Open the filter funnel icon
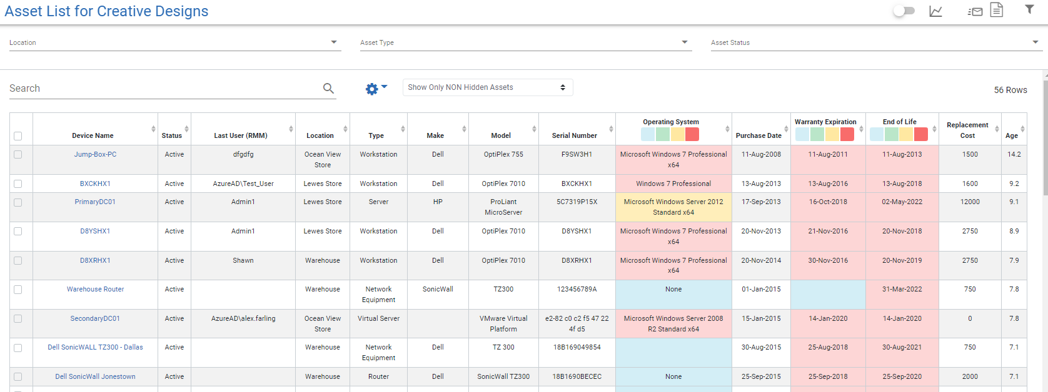Screen dimensions: 1048x392 tap(1029, 9)
